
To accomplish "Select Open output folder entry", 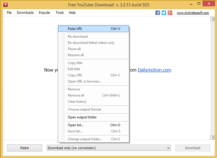I will click(x=93, y=117).
